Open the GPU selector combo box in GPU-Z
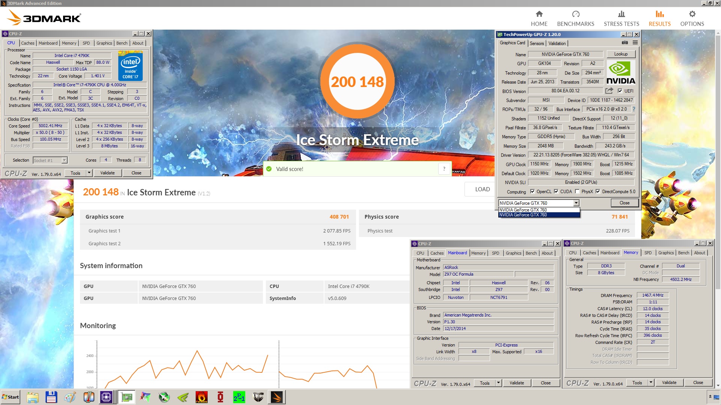 point(538,203)
